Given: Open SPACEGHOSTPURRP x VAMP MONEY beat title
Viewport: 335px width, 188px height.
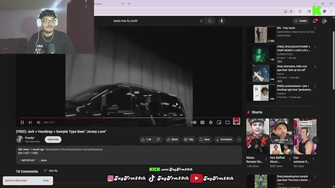Looking at the screenshot, I should (294, 49).
